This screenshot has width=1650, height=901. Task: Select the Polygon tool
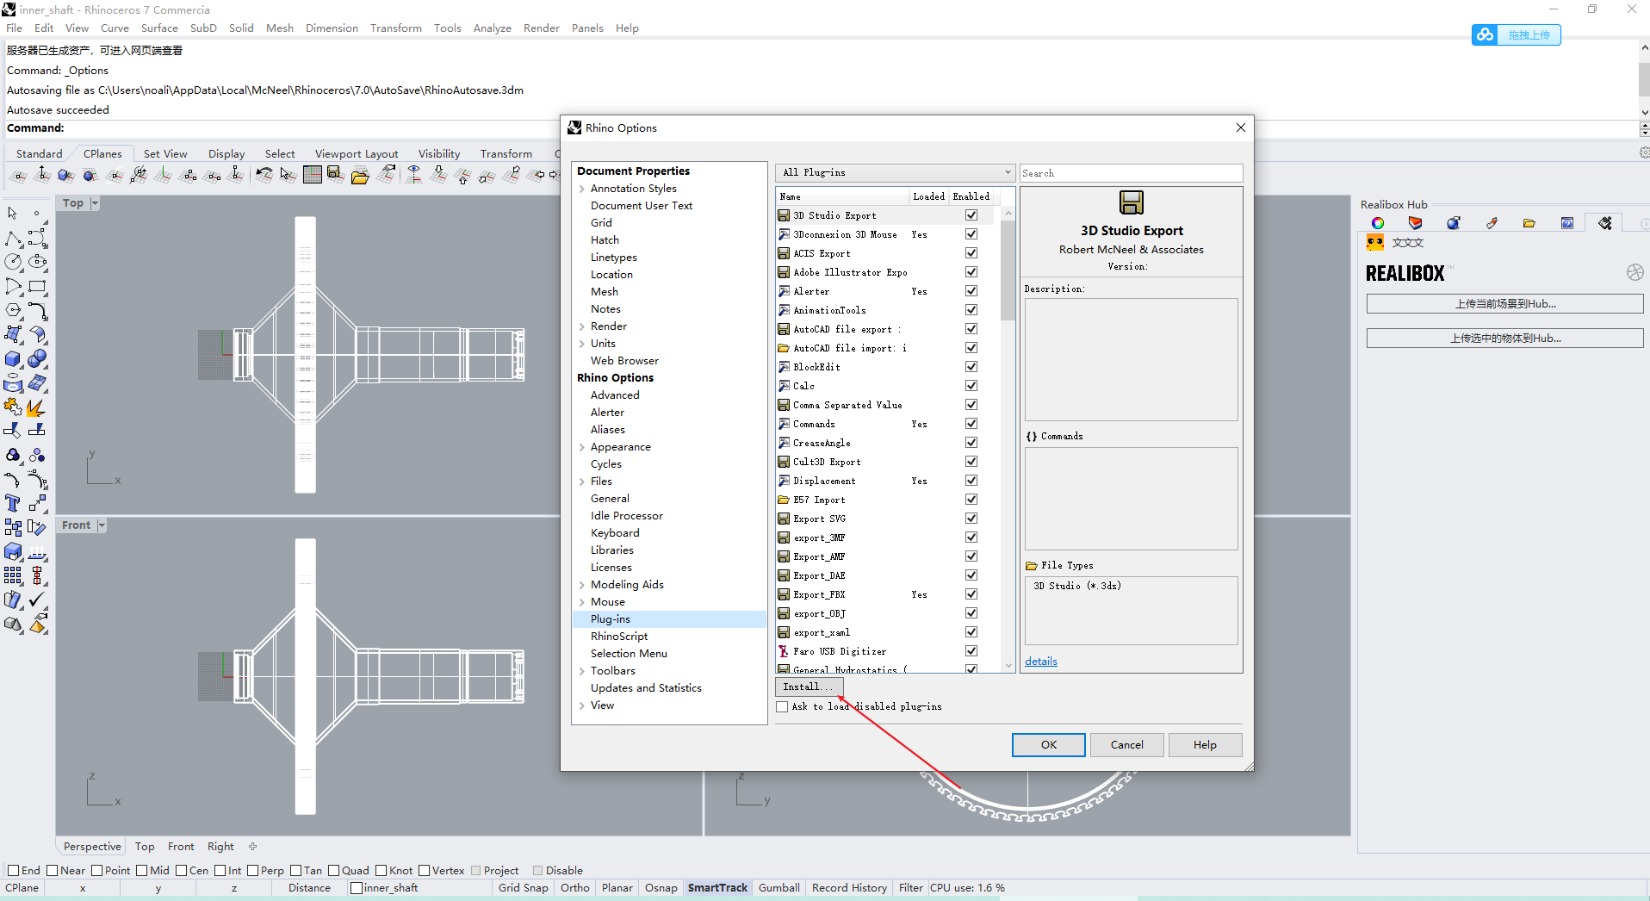point(13,310)
